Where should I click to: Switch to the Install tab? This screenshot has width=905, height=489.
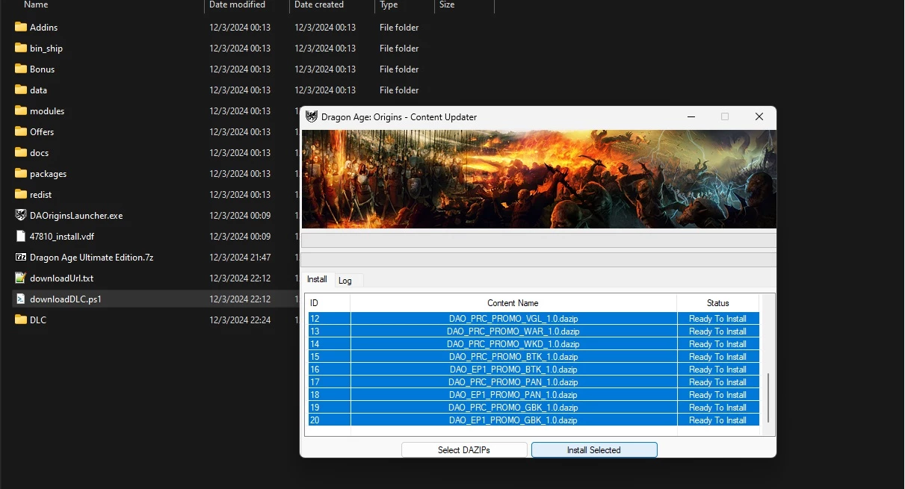click(318, 279)
